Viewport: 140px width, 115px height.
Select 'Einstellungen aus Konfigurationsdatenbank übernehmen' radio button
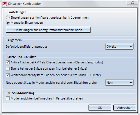click(x=8, y=17)
